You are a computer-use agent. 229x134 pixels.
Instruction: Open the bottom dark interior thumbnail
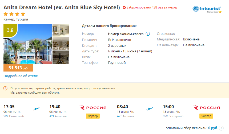[61, 57]
